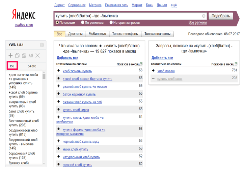The image size is (250, 175).
Task: Open the 'Рекламная сеть' top link
Action: point(117,5)
